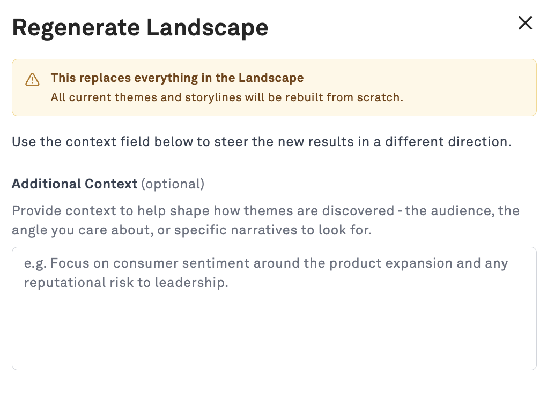Click the 'rebuilt from scratch' warning sentence

coord(227,97)
